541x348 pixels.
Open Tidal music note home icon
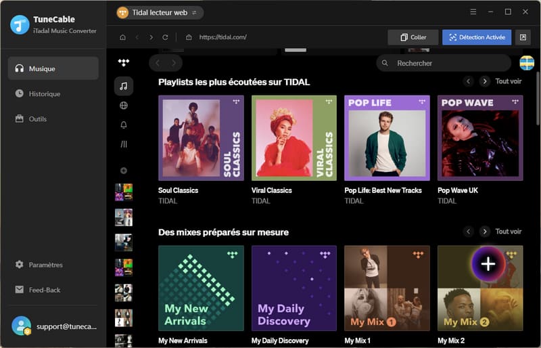tap(124, 86)
